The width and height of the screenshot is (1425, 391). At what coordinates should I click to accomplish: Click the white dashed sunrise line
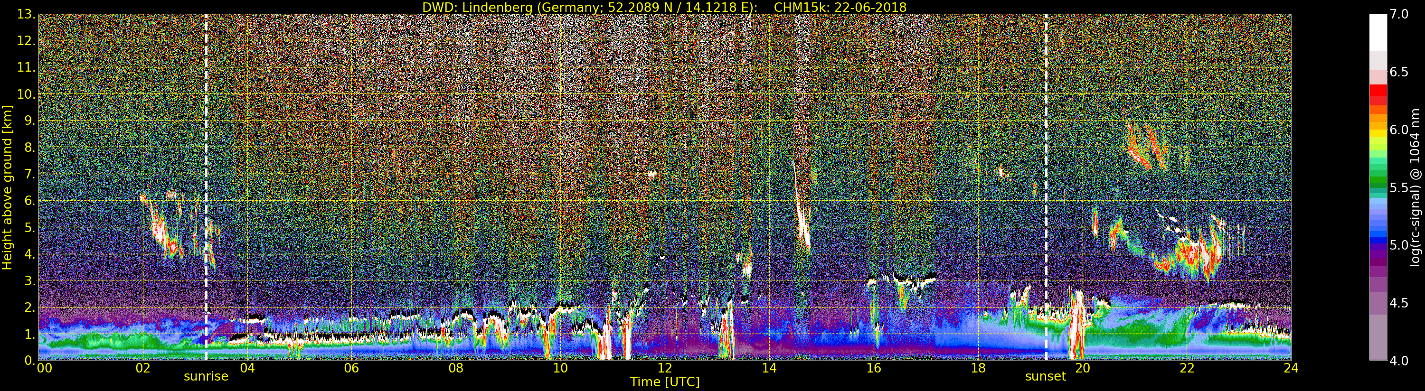(206, 187)
